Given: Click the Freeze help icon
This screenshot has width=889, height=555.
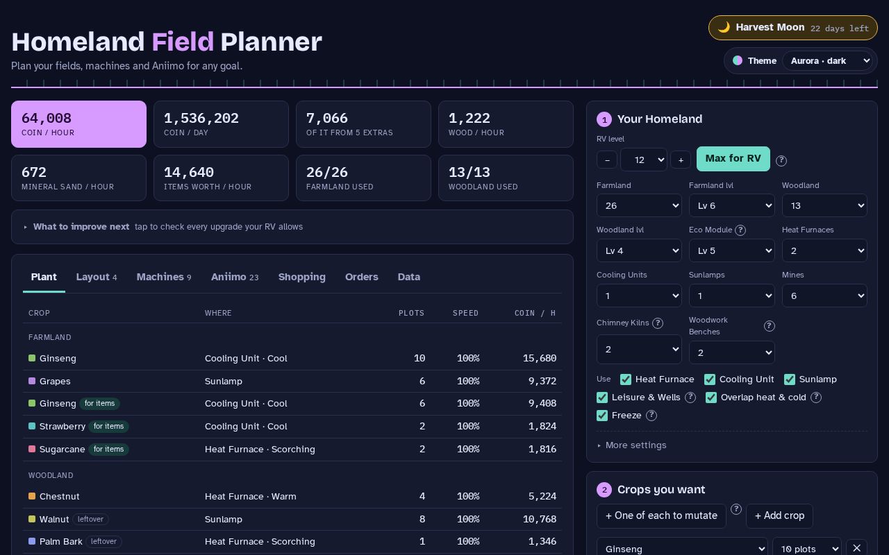Looking at the screenshot, I should pyautogui.click(x=651, y=416).
